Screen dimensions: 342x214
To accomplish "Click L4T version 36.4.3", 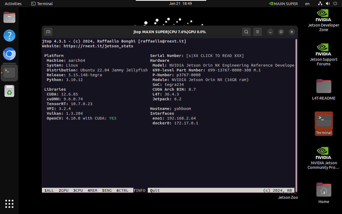I will tap(172, 94).
